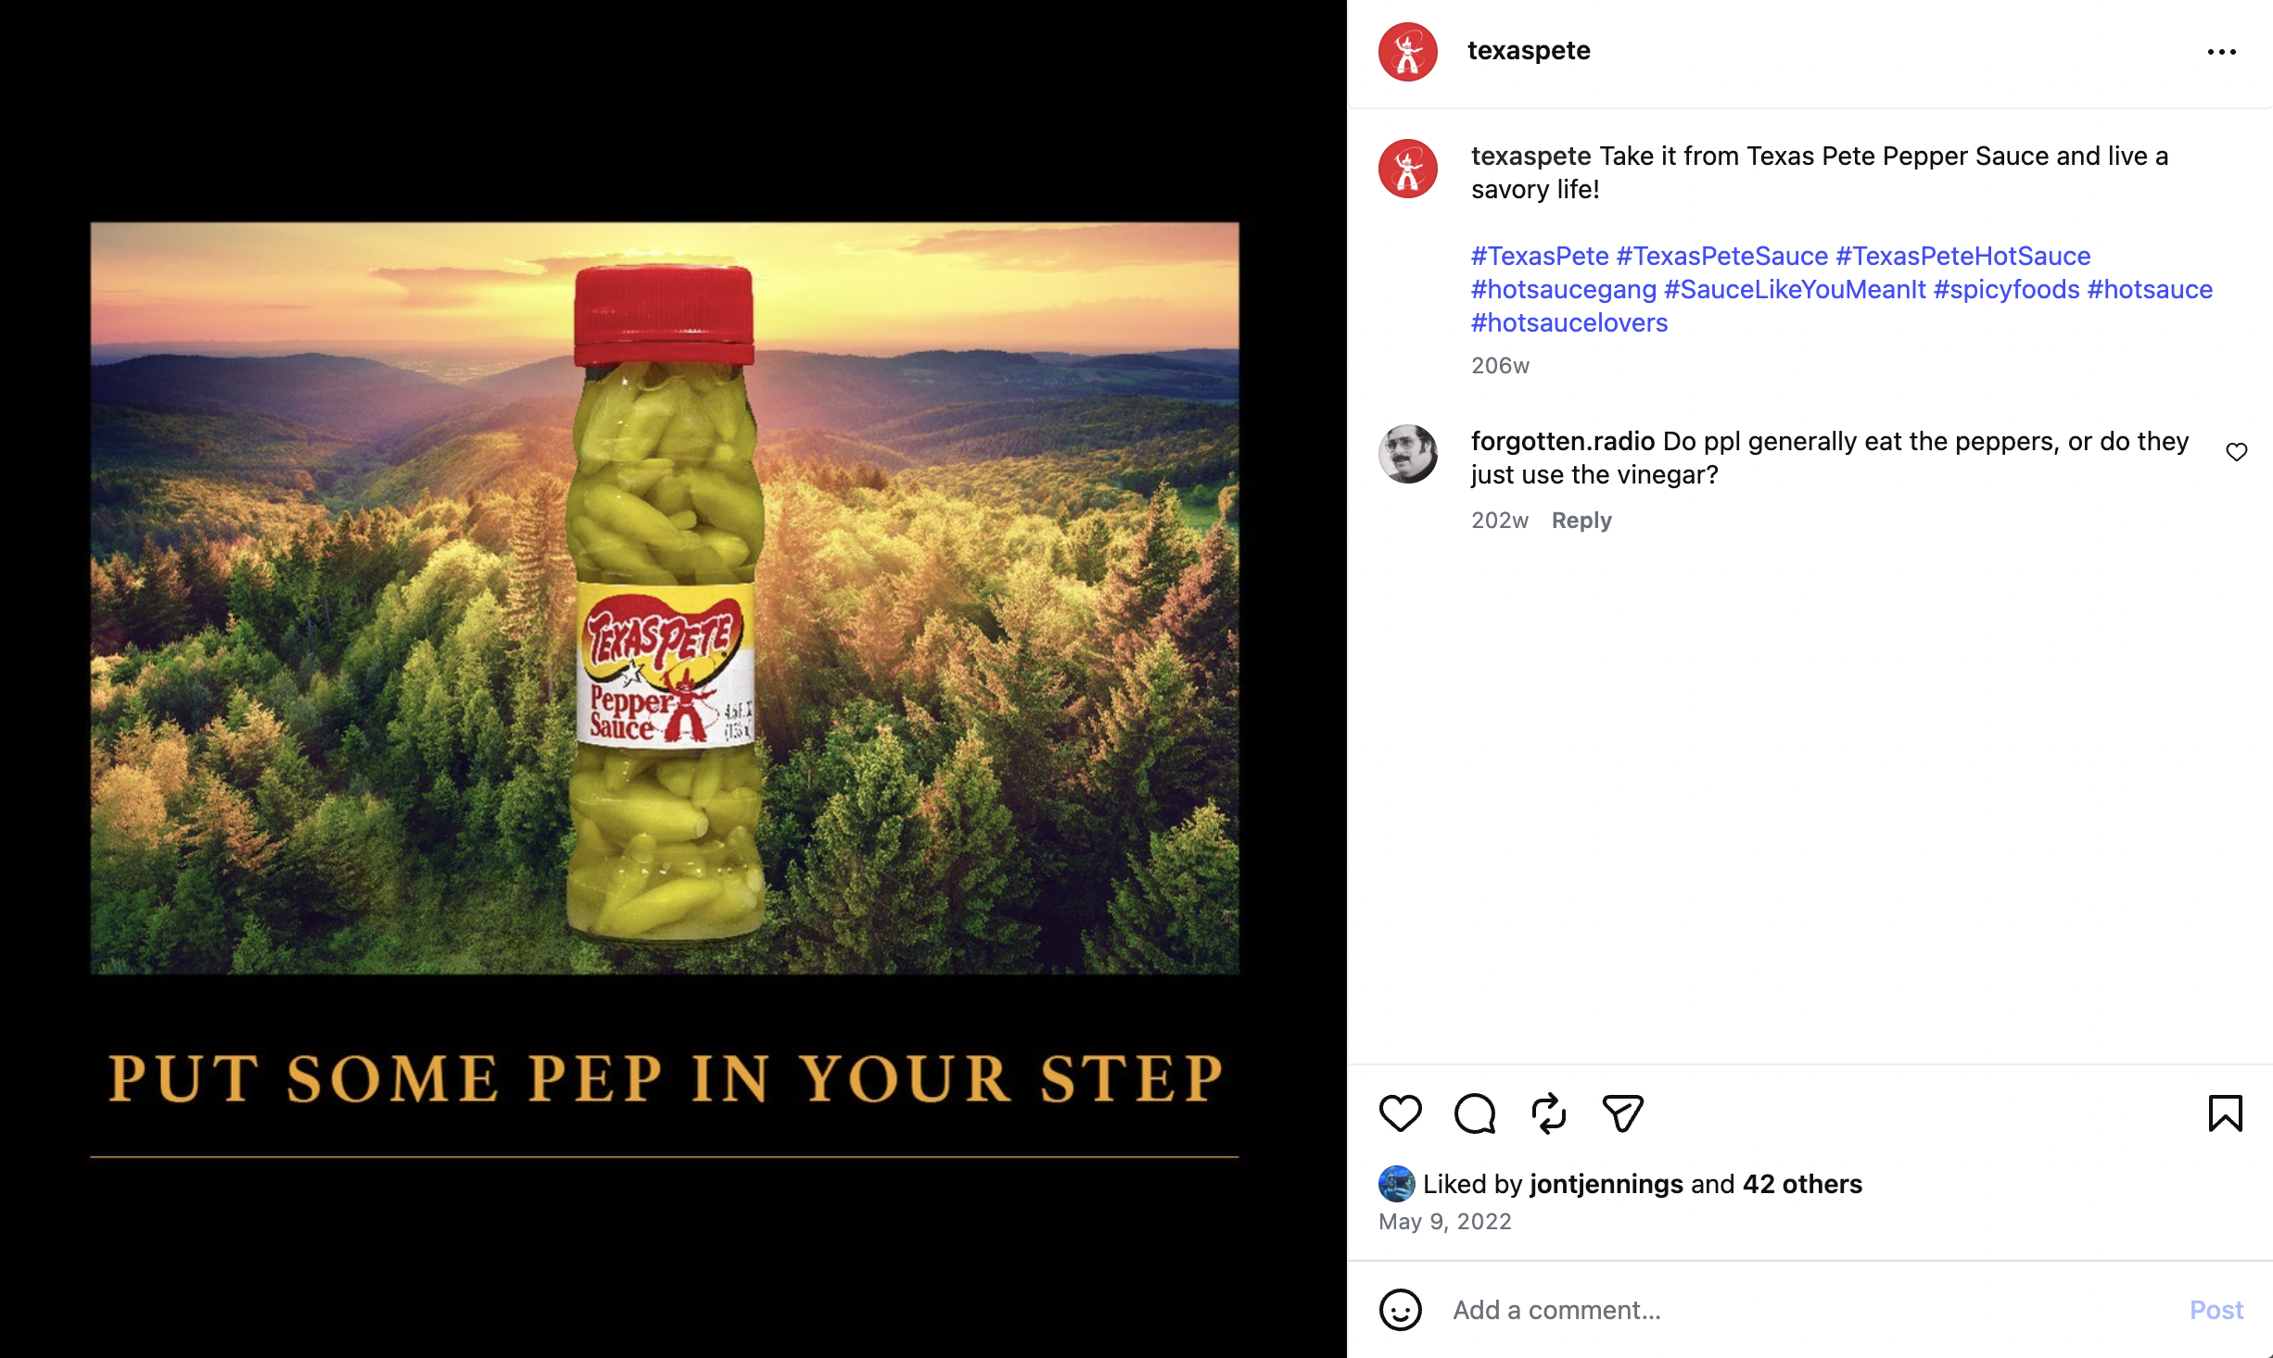Click the Texas Pete pepper sauce image
This screenshot has width=2273, height=1358.
pos(665,598)
